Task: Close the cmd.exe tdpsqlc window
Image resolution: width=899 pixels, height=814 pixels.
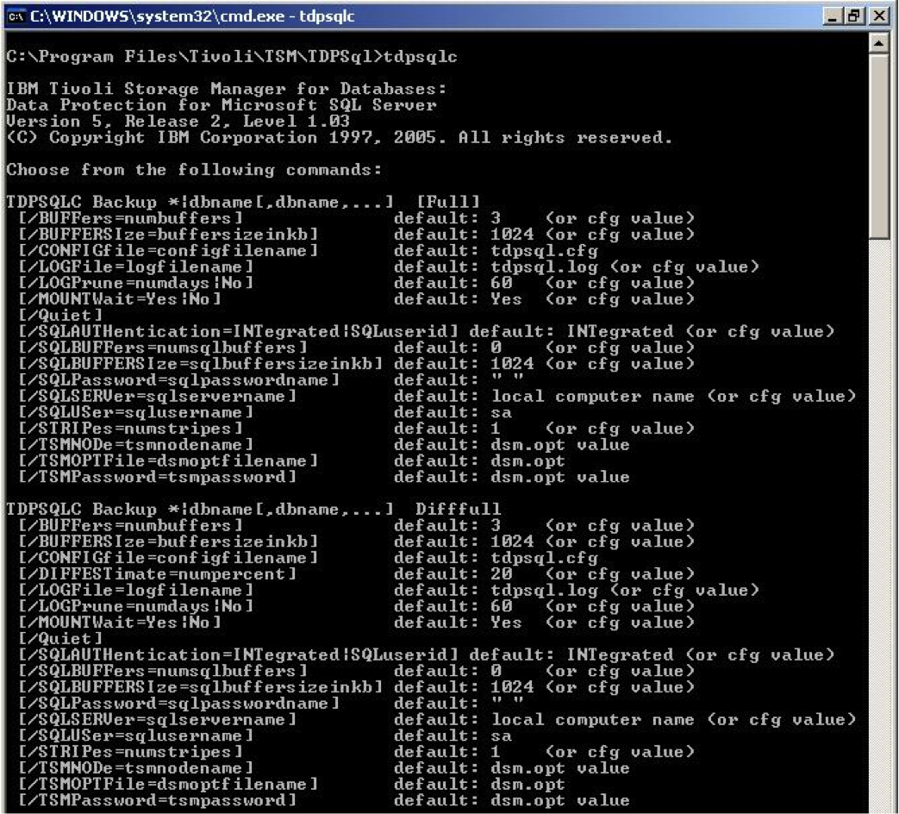Action: point(879,16)
